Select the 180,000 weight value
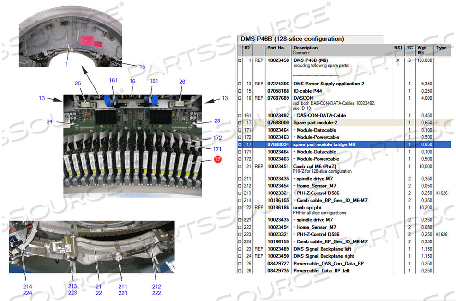Viewport: 456px width, 301px height. point(425,60)
